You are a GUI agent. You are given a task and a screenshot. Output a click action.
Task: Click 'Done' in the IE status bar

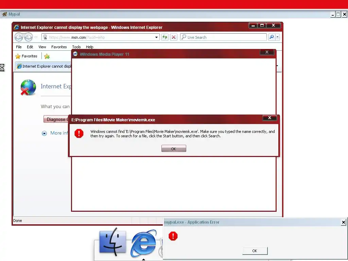point(18,221)
